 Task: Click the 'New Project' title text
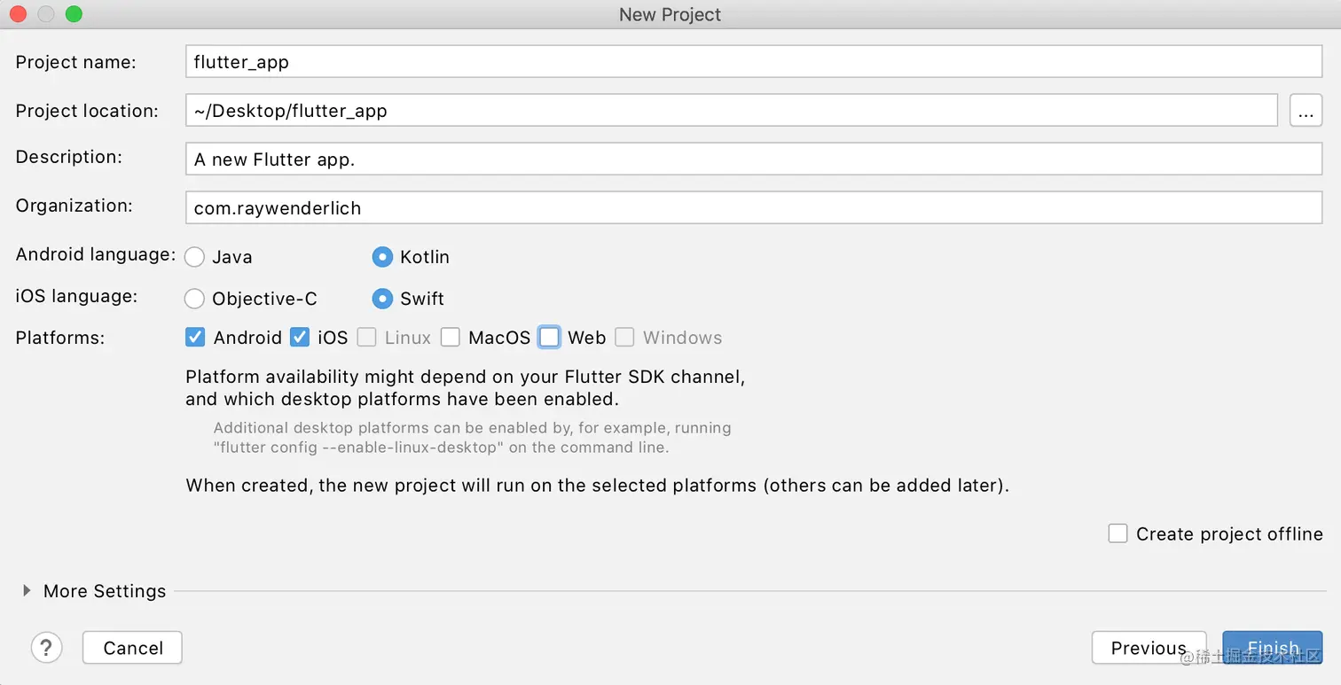[670, 14]
